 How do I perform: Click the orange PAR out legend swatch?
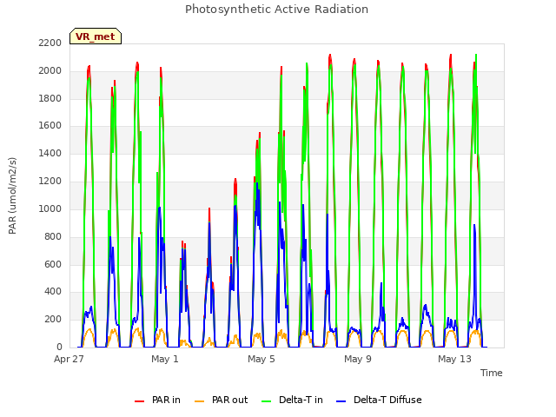click(x=200, y=401)
